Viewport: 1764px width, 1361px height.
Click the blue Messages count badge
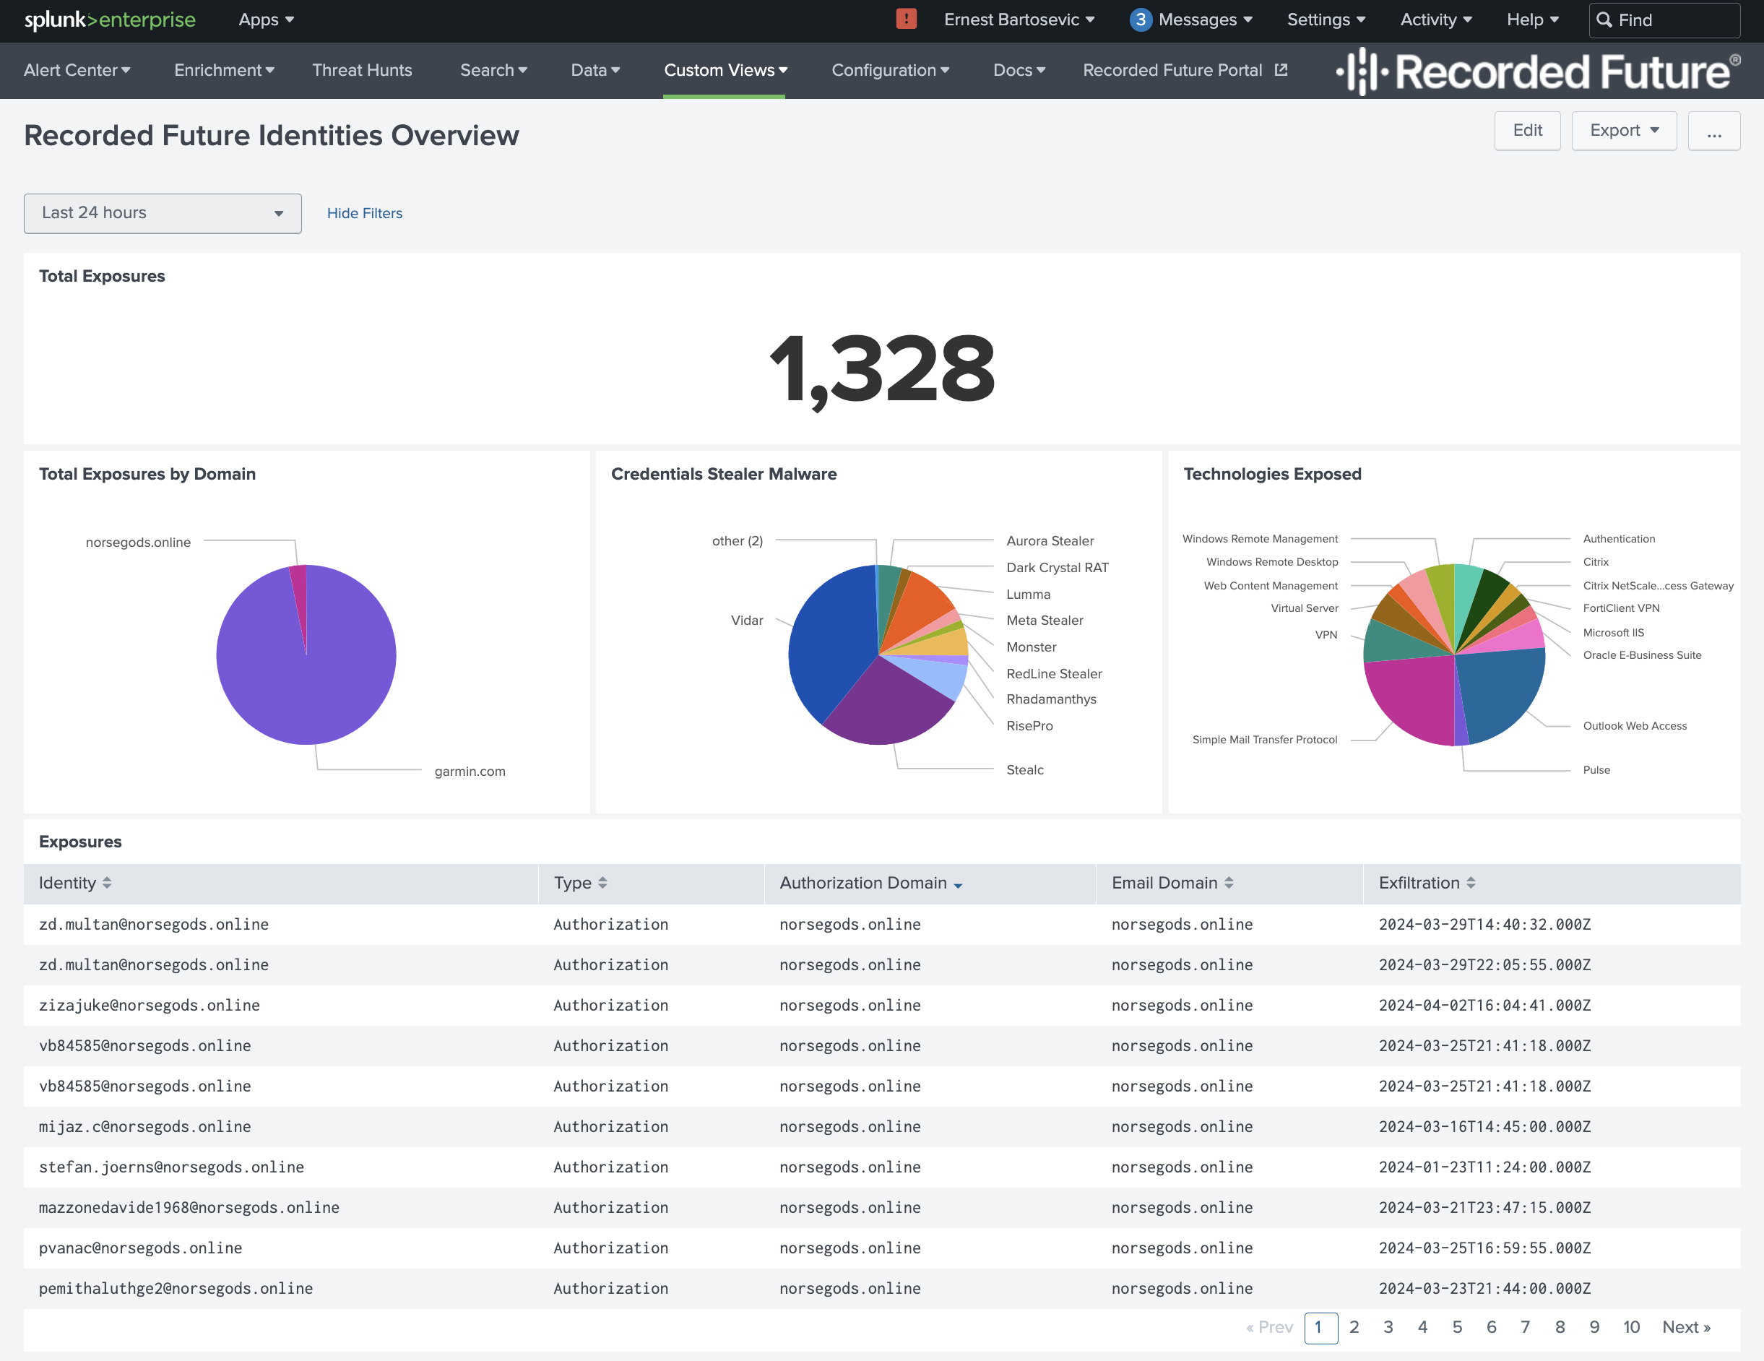click(x=1140, y=20)
